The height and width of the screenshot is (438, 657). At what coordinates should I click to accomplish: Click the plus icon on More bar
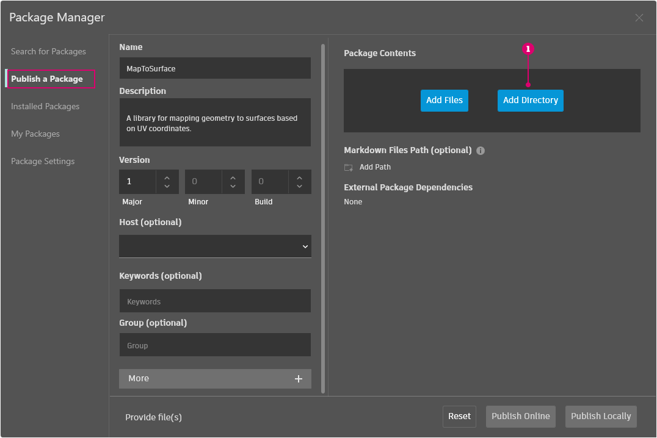click(299, 379)
